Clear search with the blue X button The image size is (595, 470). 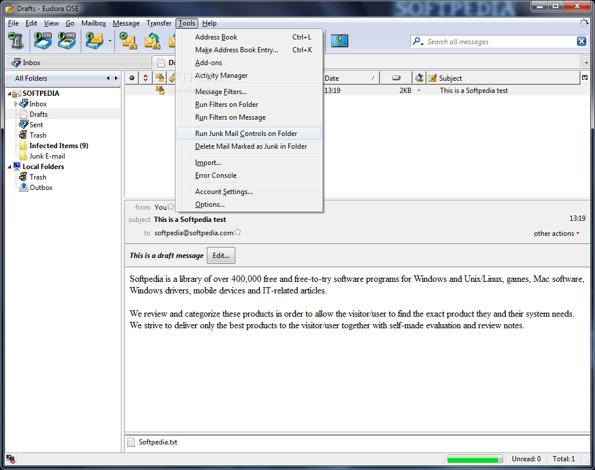(581, 41)
